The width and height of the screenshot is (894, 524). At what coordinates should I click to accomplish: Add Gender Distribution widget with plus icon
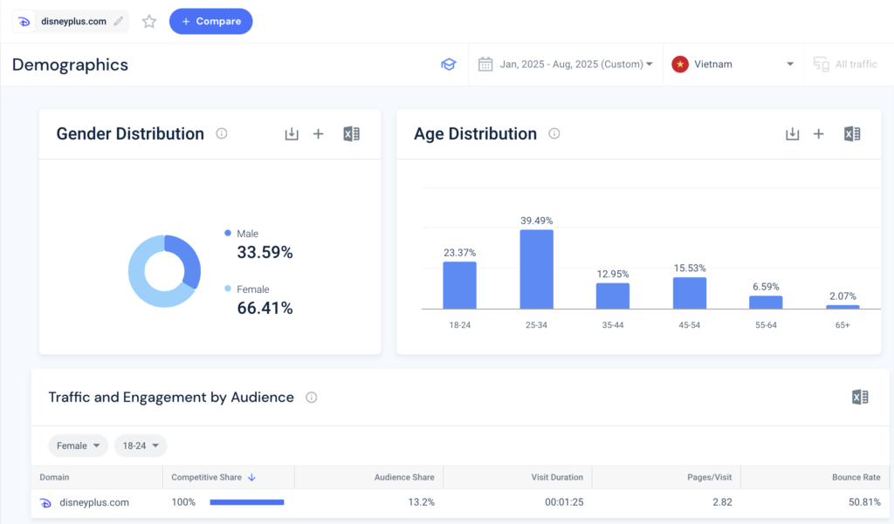(x=318, y=133)
